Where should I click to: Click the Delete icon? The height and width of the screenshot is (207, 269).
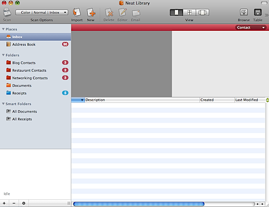109,12
